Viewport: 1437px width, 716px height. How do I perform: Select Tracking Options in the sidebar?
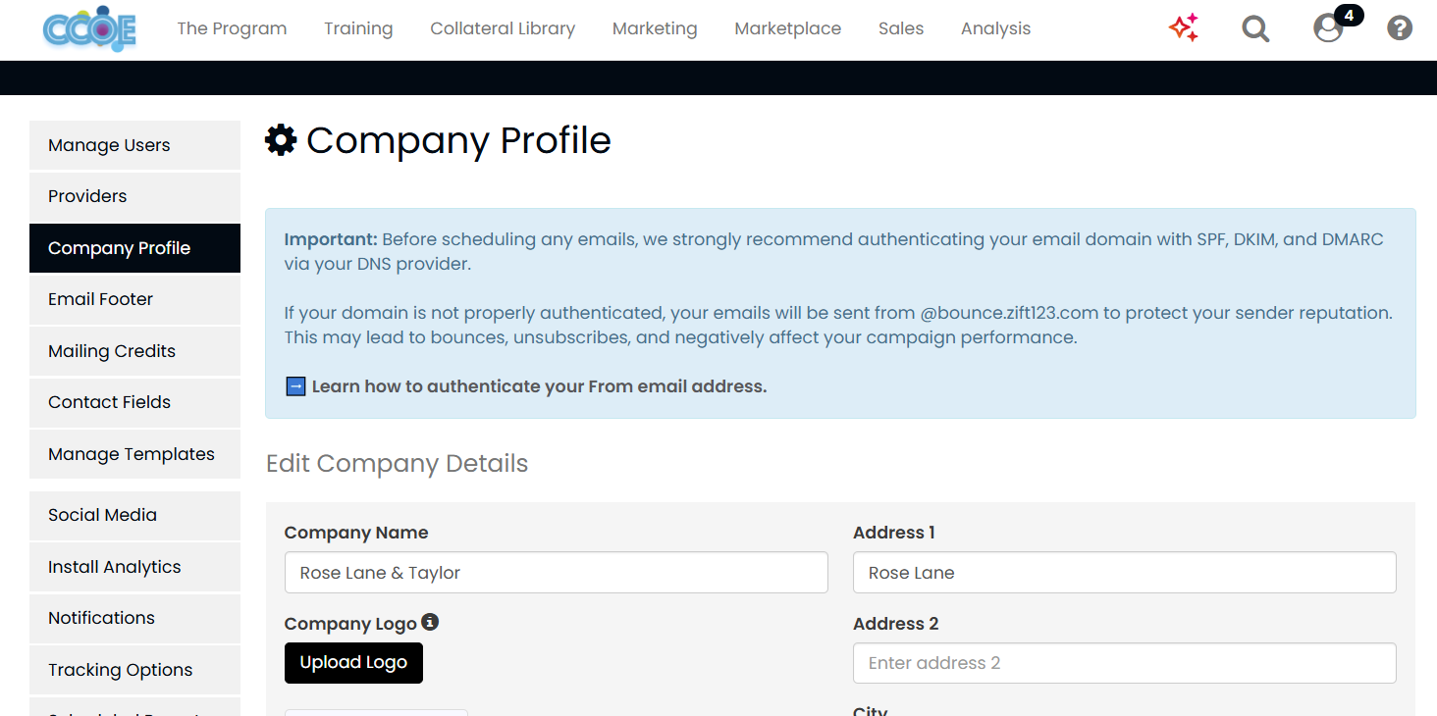point(134,670)
